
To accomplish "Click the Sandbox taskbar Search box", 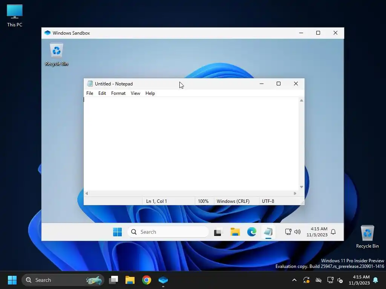I will click(168, 232).
